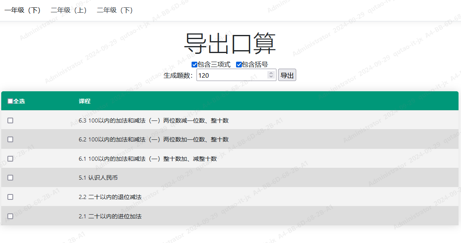The image size is (461, 243).
Task: Open the 一年级（下） grade tab
Action: [x=23, y=10]
